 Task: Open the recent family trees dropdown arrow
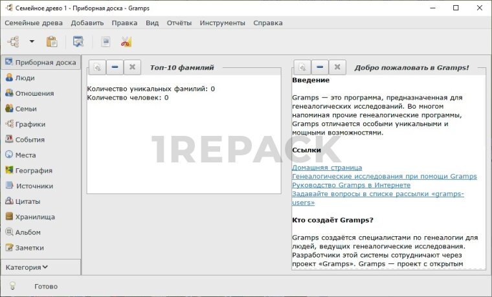[32, 41]
